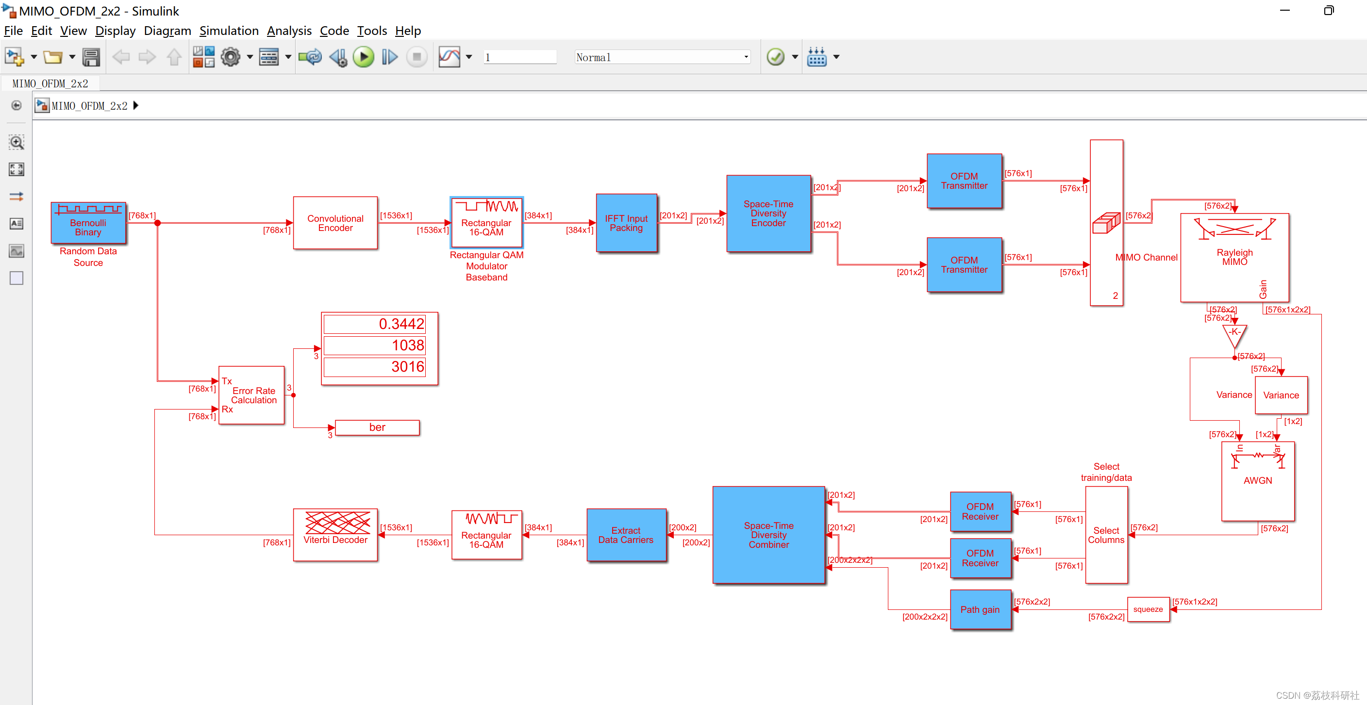The height and width of the screenshot is (705, 1367).
Task: Click the MIMO_OFDM_2x2 breadcrumb label
Action: click(x=89, y=106)
